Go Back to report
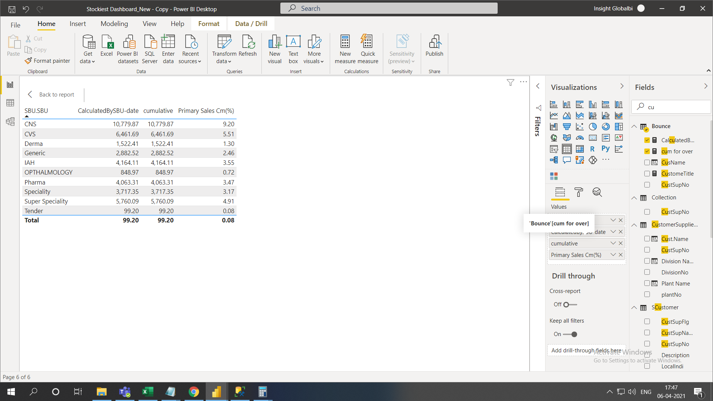This screenshot has height=401, width=713. point(51,95)
